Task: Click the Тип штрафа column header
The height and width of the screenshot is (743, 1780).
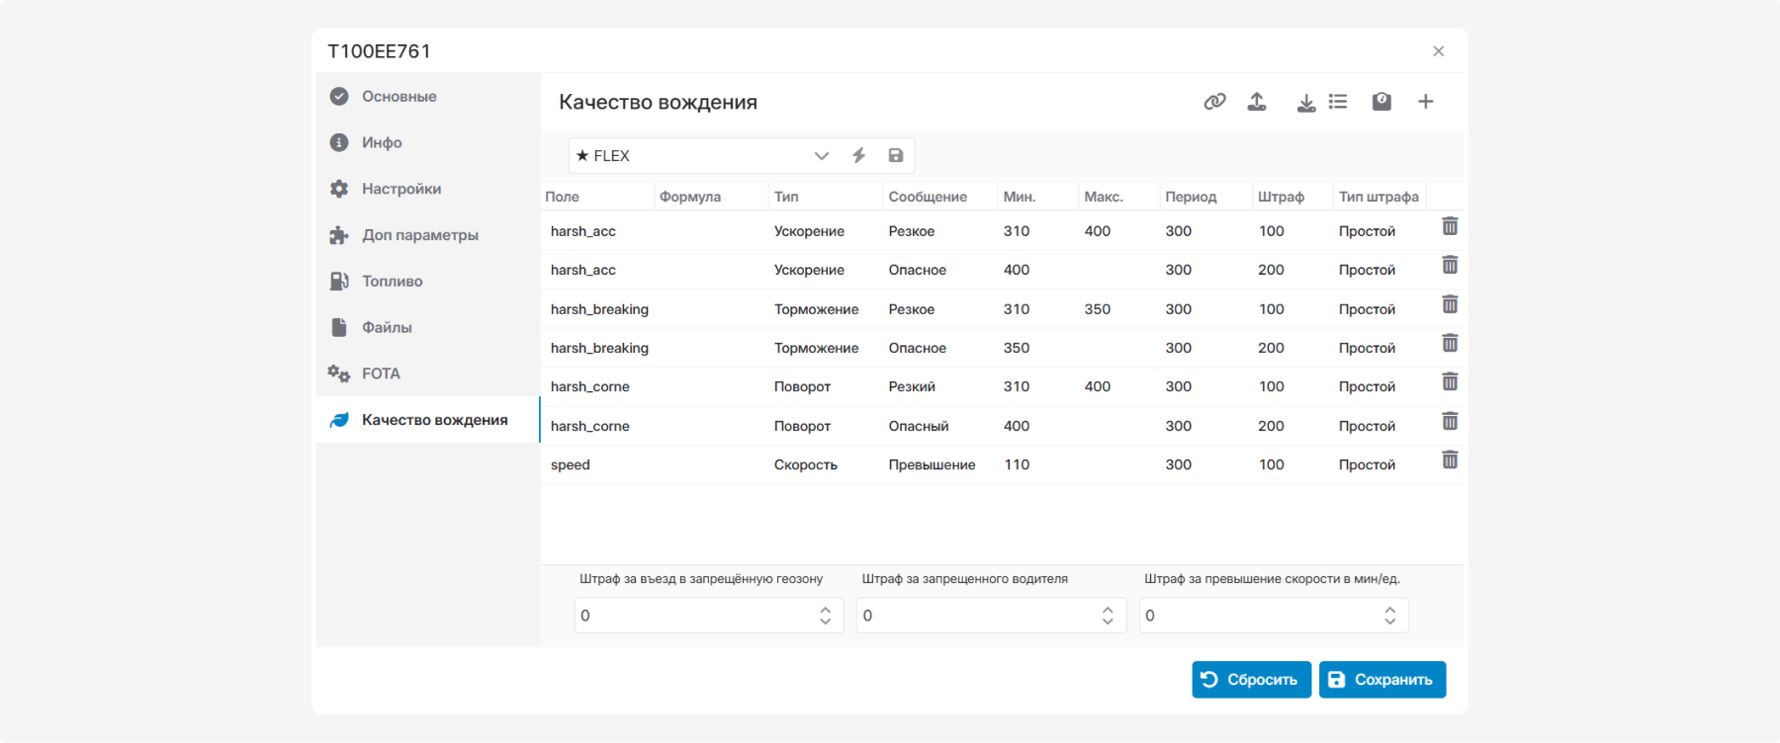Action: pos(1379,197)
